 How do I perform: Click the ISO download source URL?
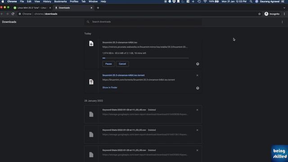(145, 47)
